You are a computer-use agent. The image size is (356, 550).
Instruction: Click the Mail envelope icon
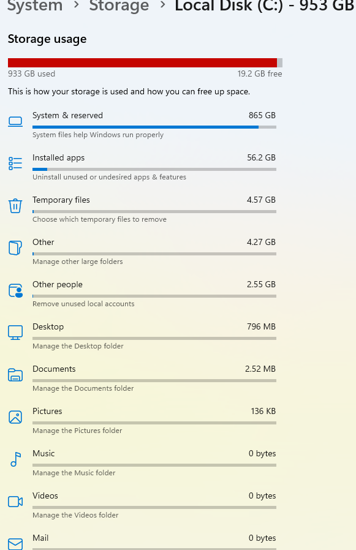(x=15, y=544)
